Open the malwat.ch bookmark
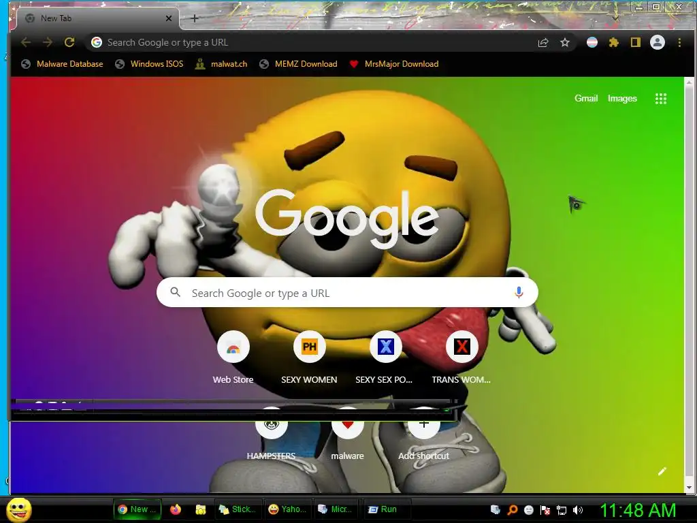The width and height of the screenshot is (697, 523). (221, 64)
